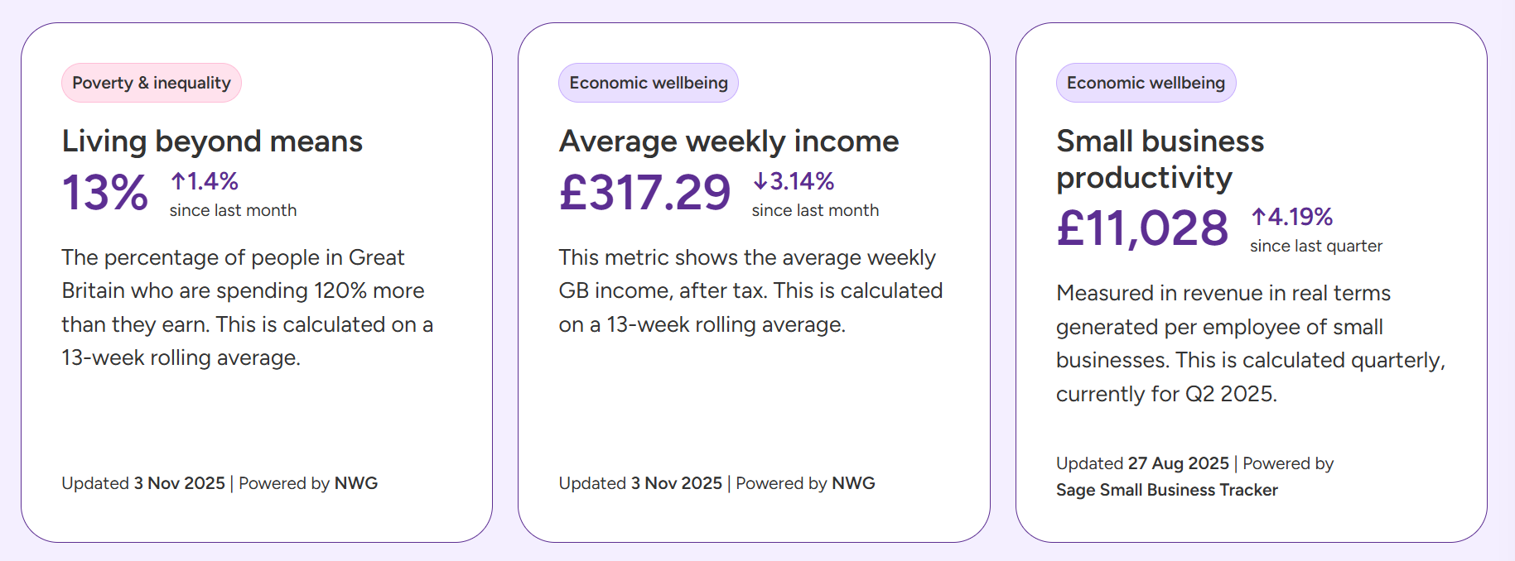Click the £11,028 value

[1142, 228]
